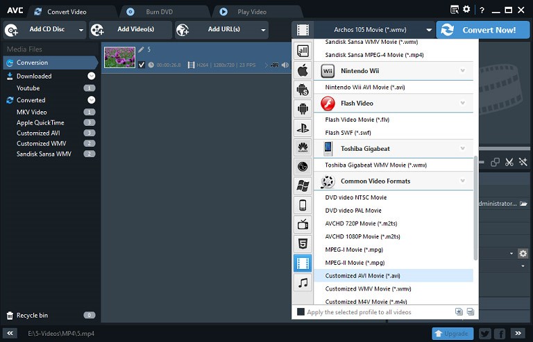Open the task list icon in title bar

[455, 10]
